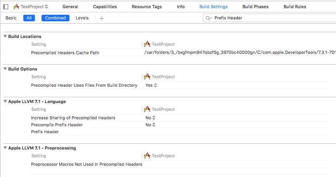Select Increase Sharing of Precompiled Headers row
The image size is (336, 177).
[x=73, y=118]
